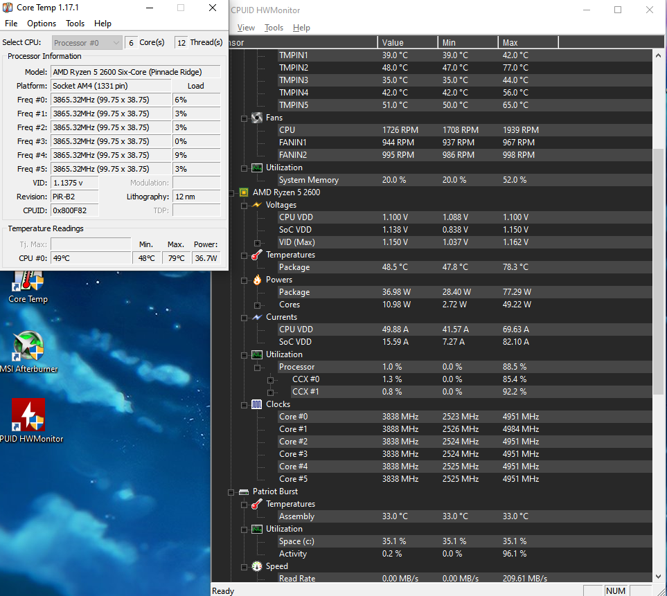Collapse the Clocks section

pyautogui.click(x=244, y=405)
